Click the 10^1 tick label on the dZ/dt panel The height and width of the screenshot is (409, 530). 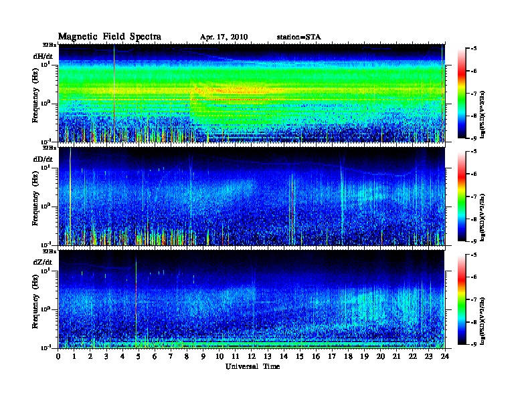tap(46, 270)
